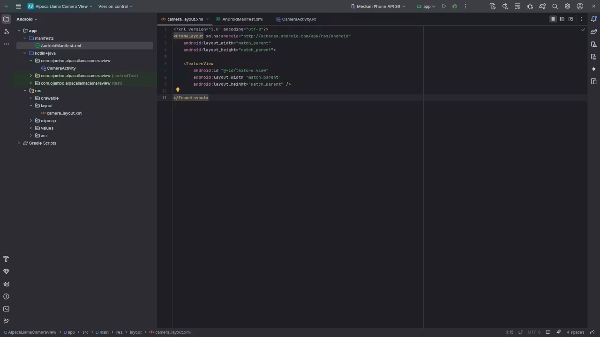Click AlpacaLlamaCameraView breadcrumb
The height and width of the screenshot is (337, 600).
coord(30,332)
